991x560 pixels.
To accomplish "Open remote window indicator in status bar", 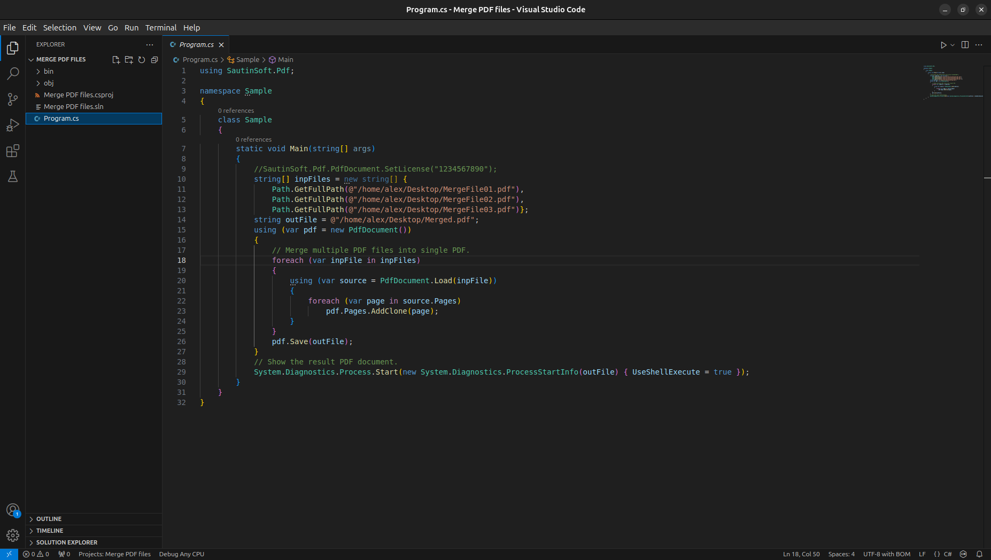I will (9, 554).
